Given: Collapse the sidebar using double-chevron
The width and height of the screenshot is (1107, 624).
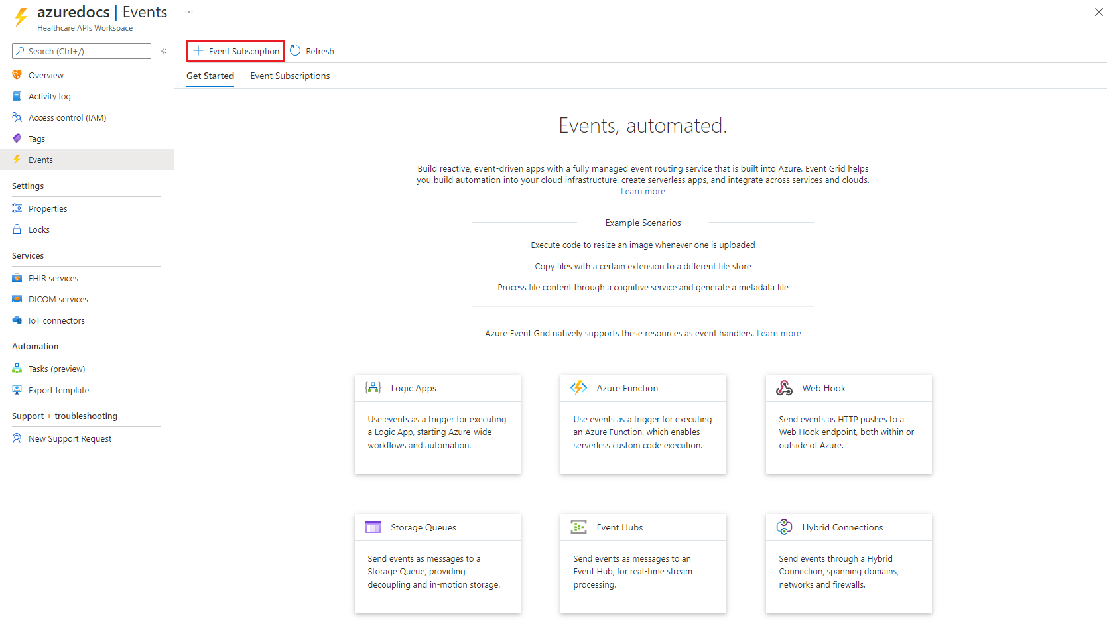Looking at the screenshot, I should (164, 51).
